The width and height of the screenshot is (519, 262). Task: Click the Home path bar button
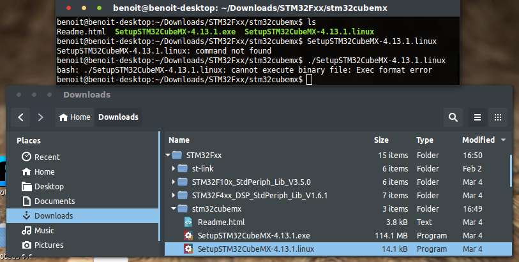click(74, 117)
